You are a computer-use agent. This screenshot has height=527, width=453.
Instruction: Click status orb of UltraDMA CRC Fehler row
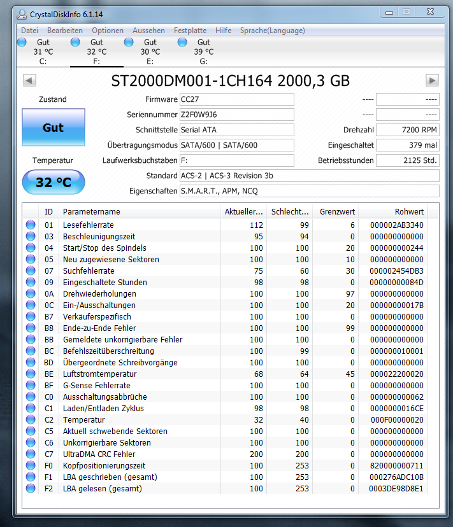[x=31, y=454]
